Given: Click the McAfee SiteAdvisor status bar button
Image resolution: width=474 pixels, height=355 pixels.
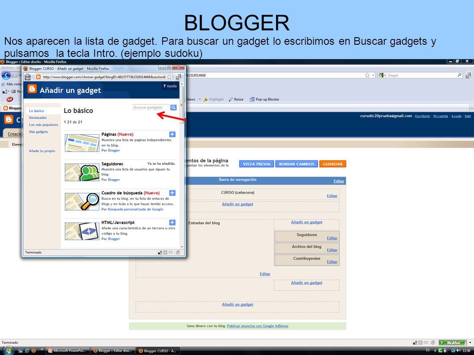Looking at the screenshot, I should 453,342.
